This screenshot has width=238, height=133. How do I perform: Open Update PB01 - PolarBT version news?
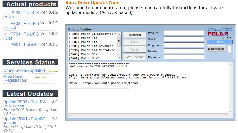(x=24, y=121)
